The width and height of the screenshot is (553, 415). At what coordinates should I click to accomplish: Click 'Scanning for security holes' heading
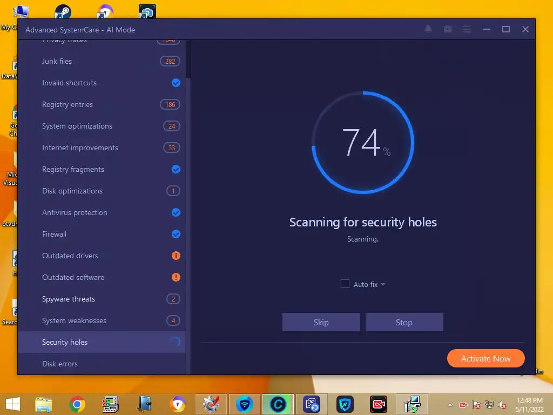(363, 222)
